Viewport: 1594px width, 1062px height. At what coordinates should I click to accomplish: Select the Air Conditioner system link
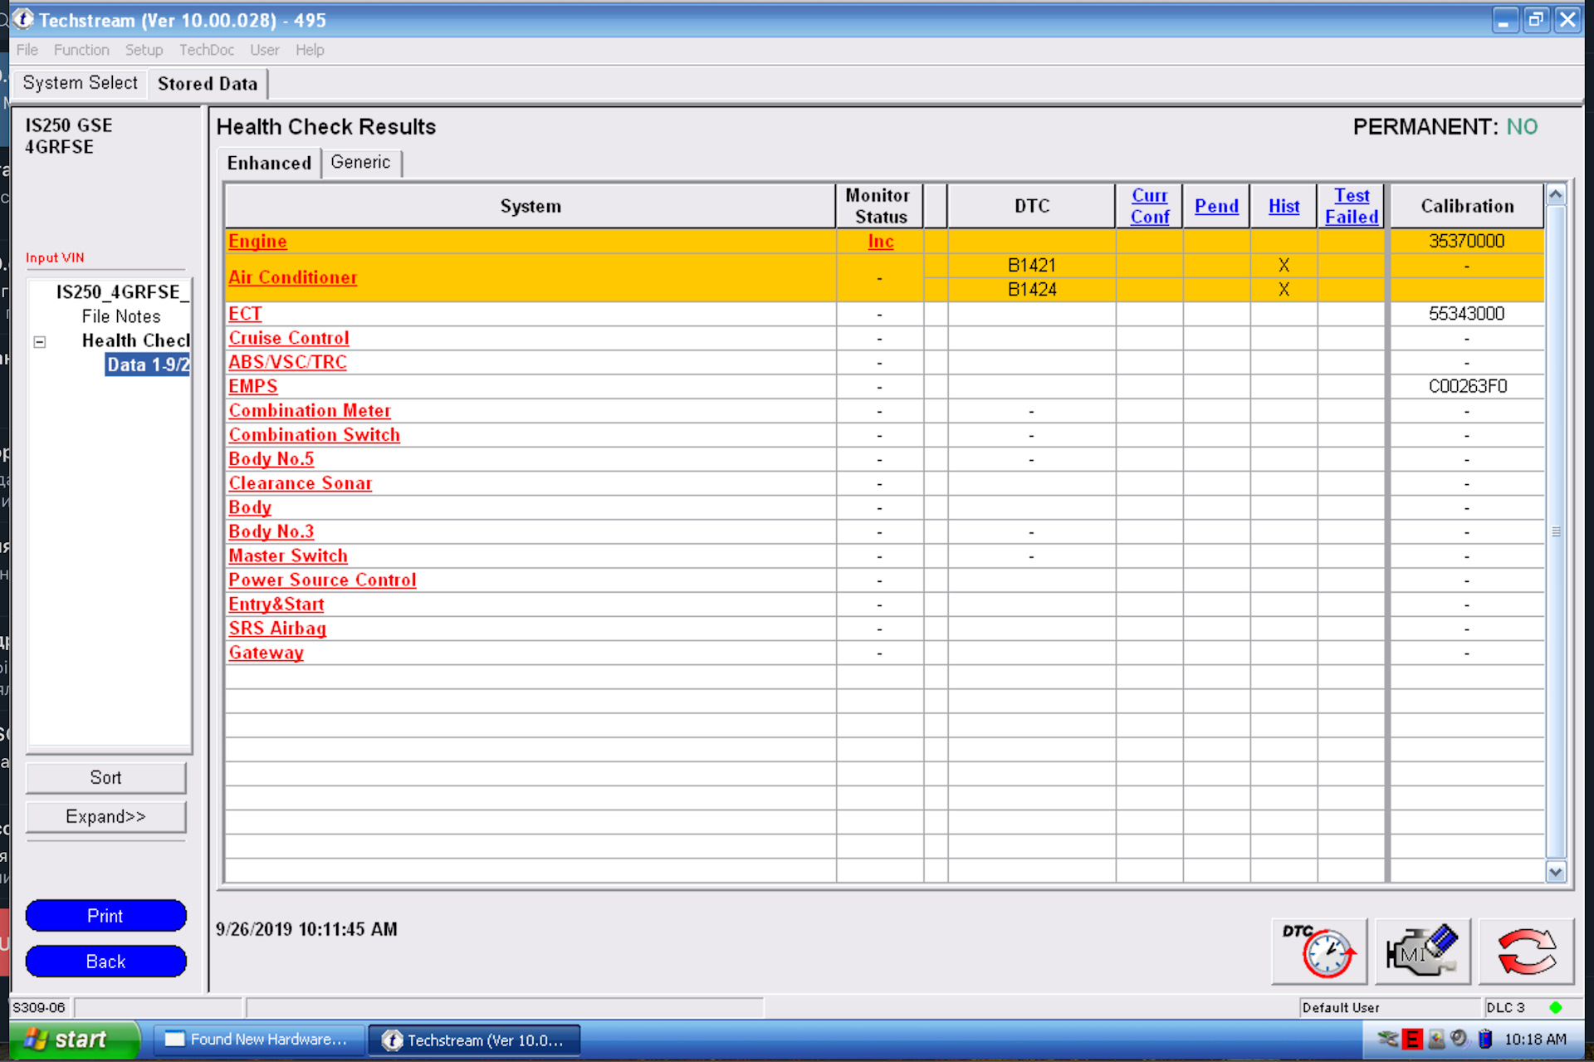pos(293,277)
